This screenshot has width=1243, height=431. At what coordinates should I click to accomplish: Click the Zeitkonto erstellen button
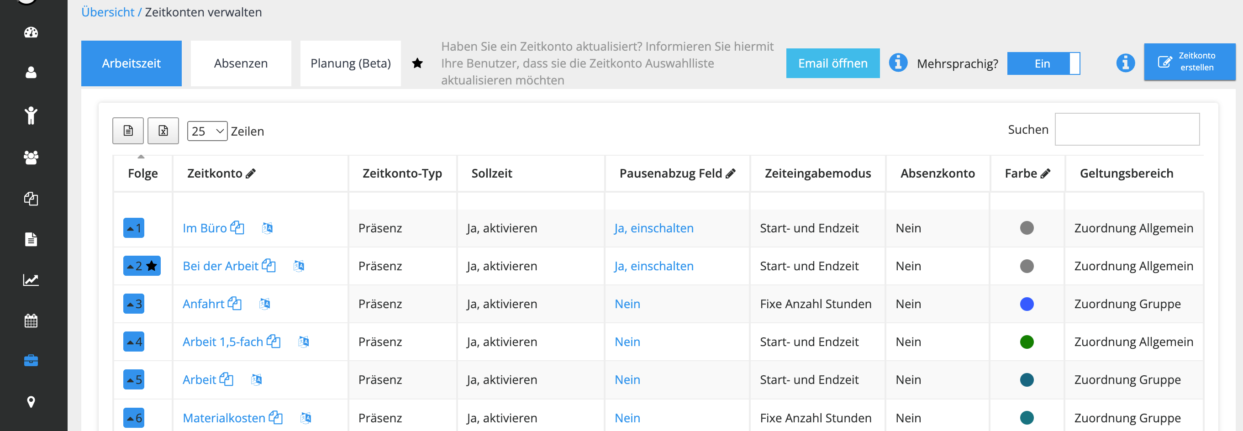(1190, 62)
